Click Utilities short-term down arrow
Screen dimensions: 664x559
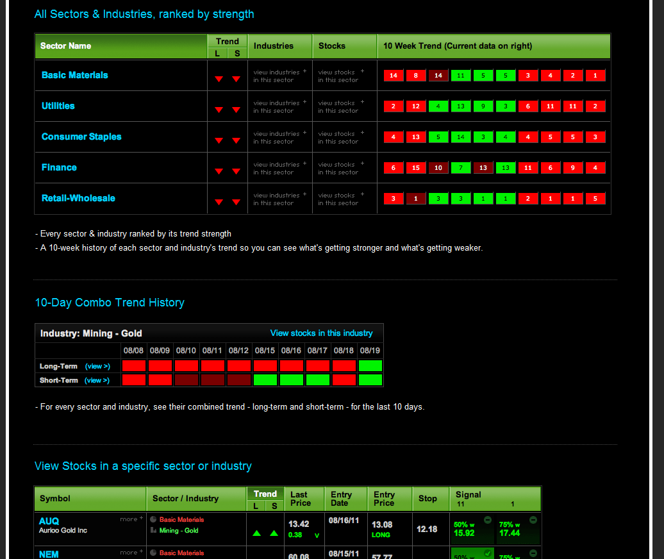(237, 110)
